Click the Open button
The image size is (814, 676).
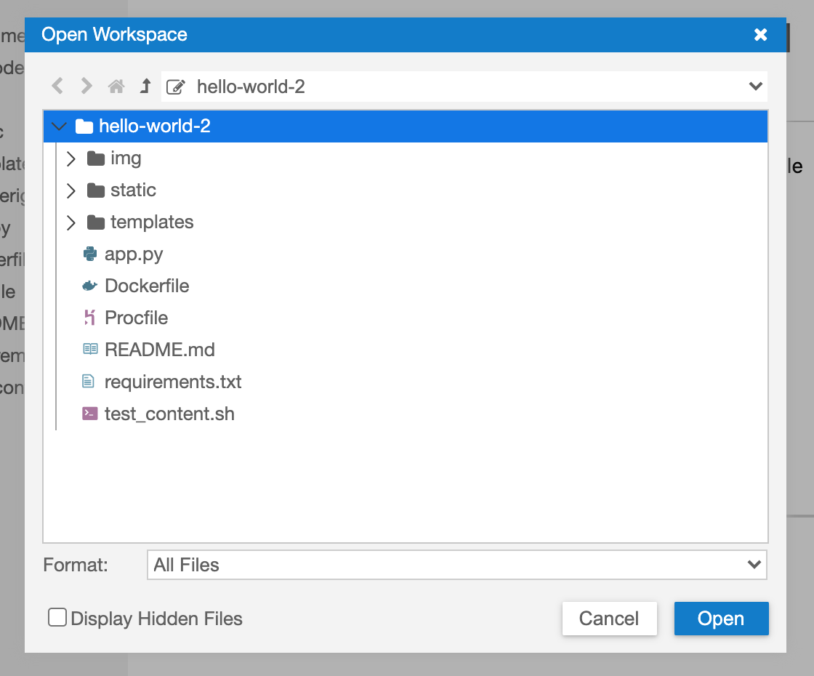click(x=721, y=619)
